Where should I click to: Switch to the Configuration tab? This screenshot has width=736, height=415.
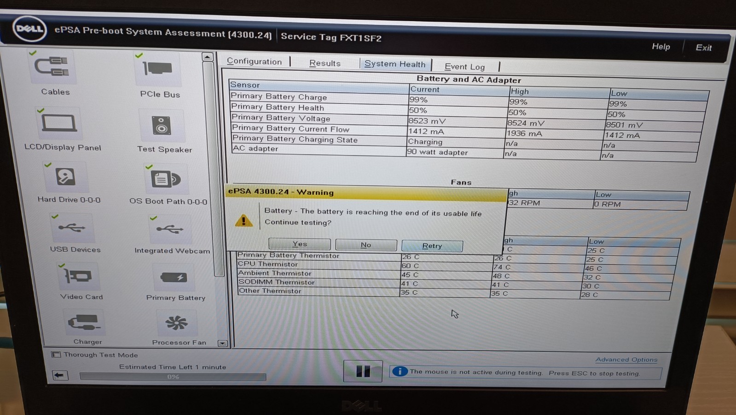(x=255, y=61)
